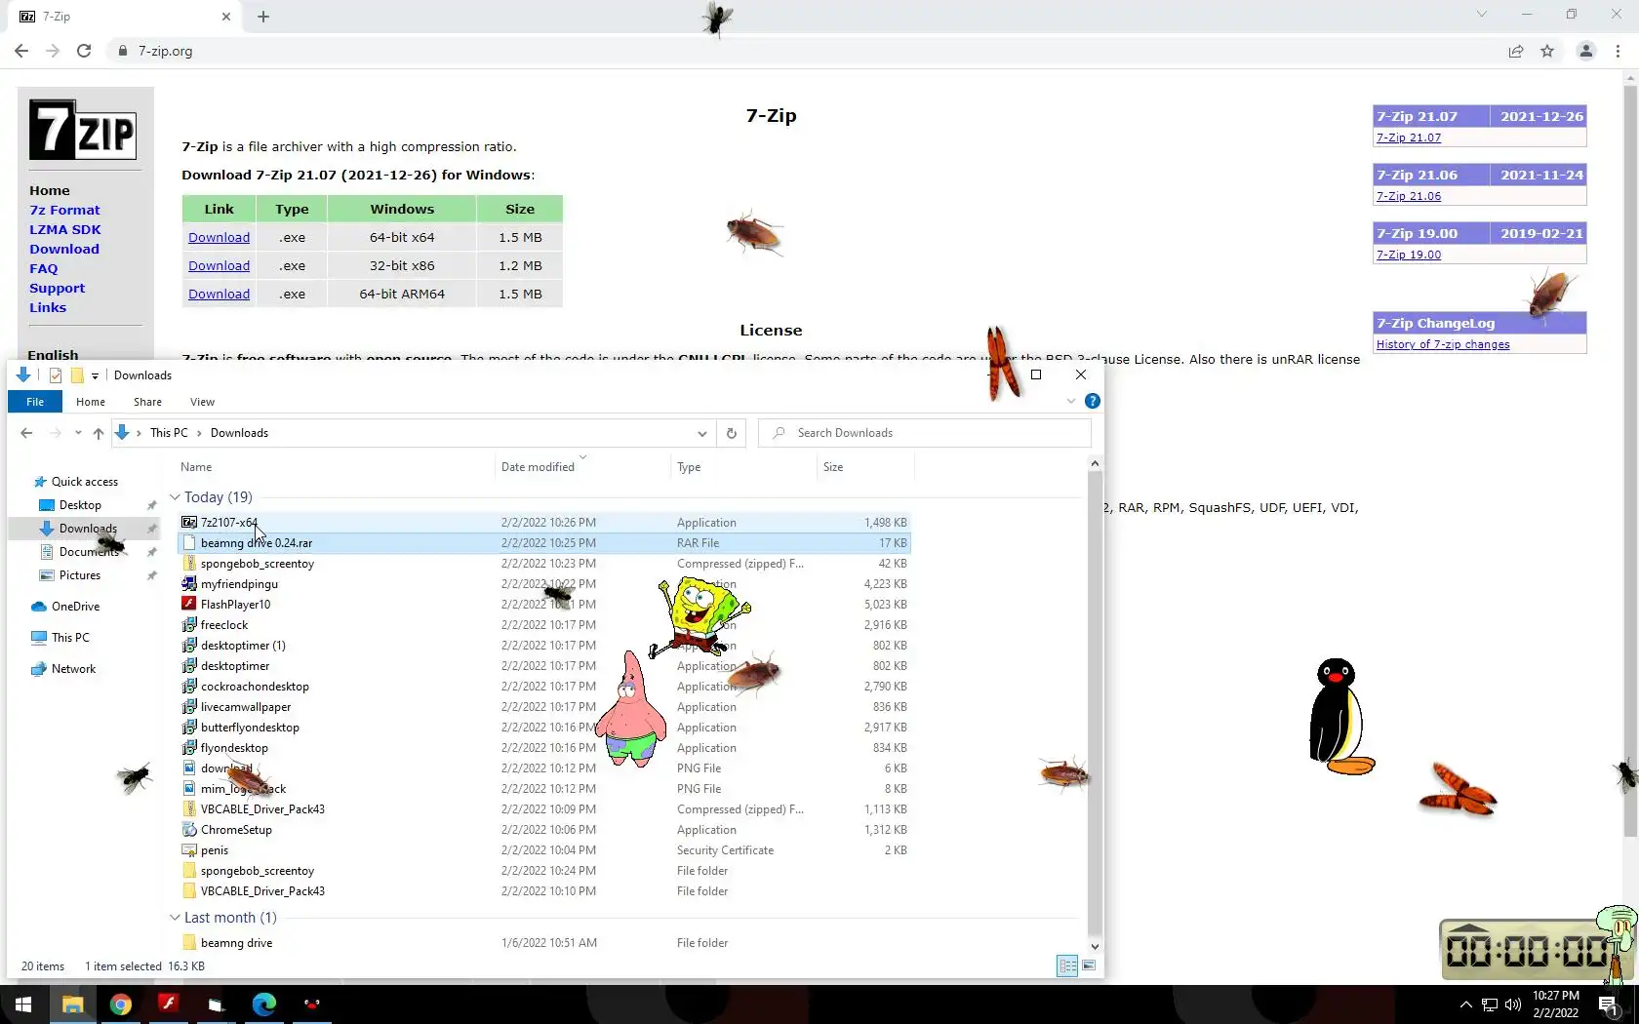Open the recent locations dropdown in Explorer

[78, 433]
